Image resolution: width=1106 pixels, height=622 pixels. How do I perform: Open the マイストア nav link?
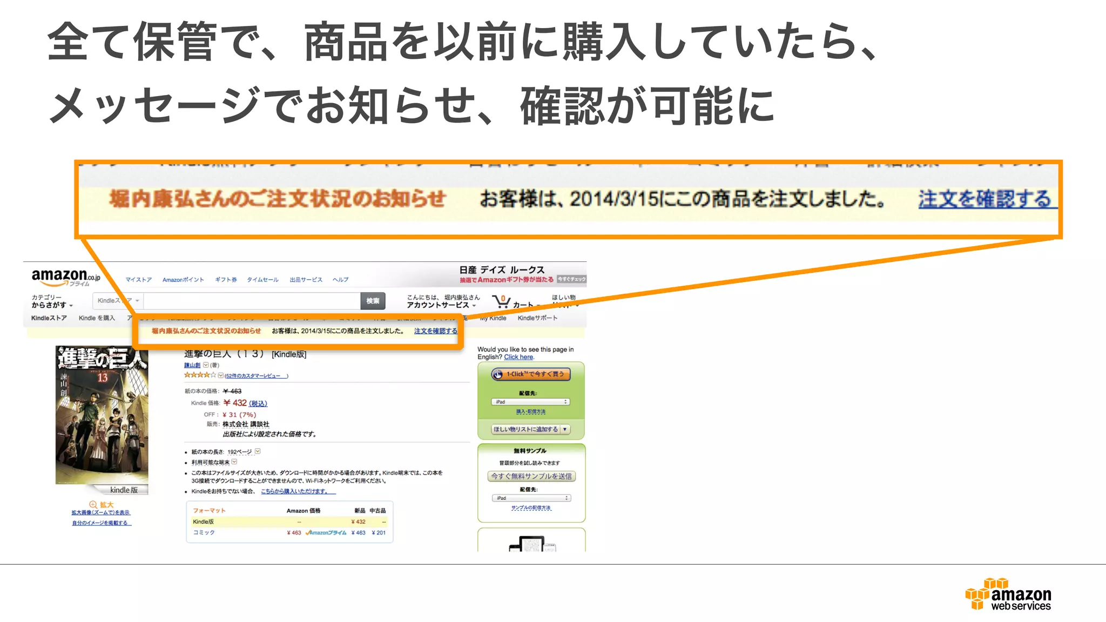pyautogui.click(x=139, y=280)
